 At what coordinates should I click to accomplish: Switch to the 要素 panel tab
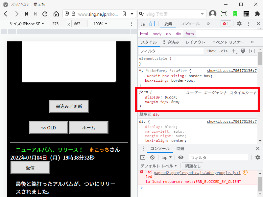click(x=168, y=24)
